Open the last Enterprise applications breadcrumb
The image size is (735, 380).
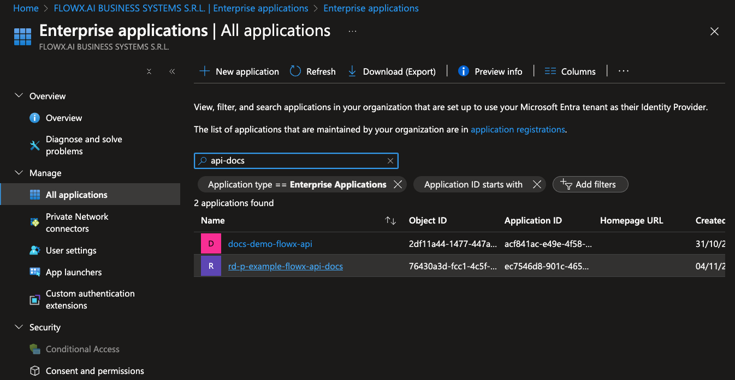coord(371,8)
